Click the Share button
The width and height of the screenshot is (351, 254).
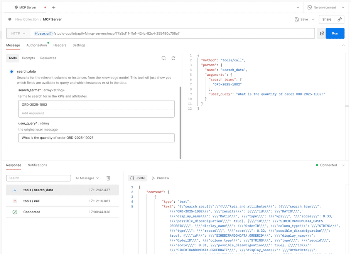click(x=327, y=19)
